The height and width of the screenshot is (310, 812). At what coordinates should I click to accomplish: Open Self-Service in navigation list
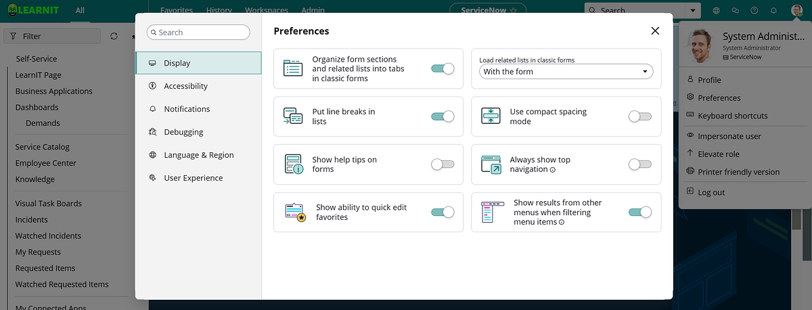click(x=37, y=59)
